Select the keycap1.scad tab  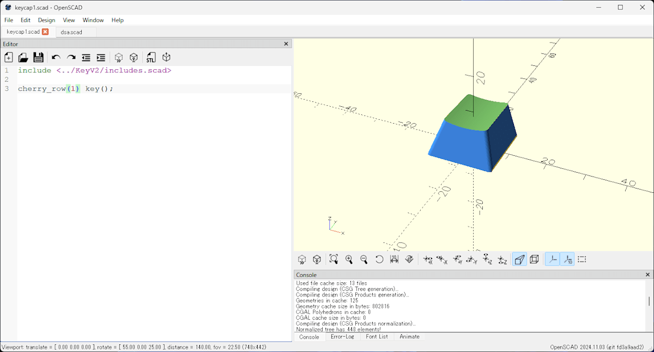[23, 32]
